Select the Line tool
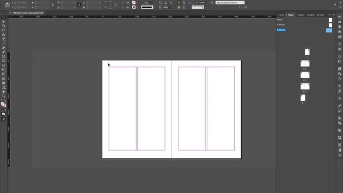The image size is (343, 193). [x=4, y=43]
